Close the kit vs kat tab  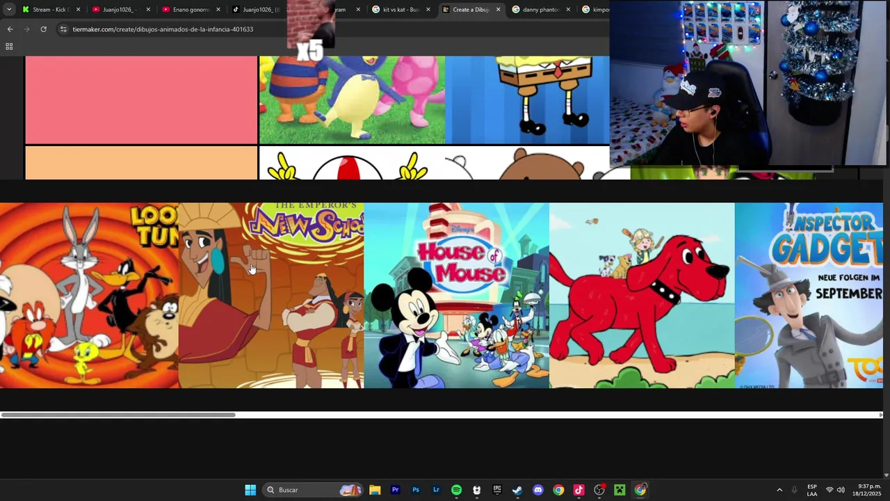(x=428, y=10)
